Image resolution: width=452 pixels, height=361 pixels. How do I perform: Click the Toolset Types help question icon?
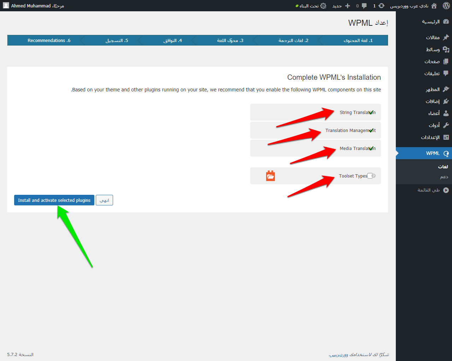(374, 176)
